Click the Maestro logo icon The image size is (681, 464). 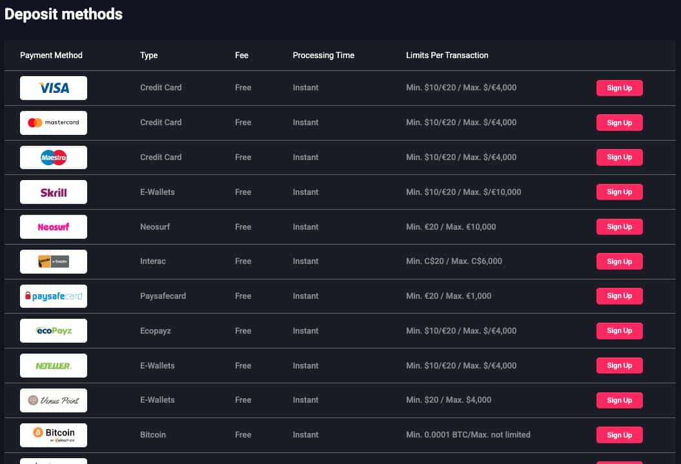coord(54,157)
